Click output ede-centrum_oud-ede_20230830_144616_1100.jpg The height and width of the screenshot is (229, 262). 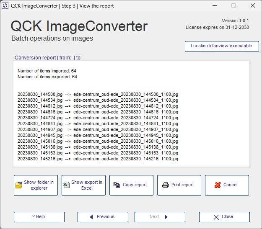click(126, 112)
